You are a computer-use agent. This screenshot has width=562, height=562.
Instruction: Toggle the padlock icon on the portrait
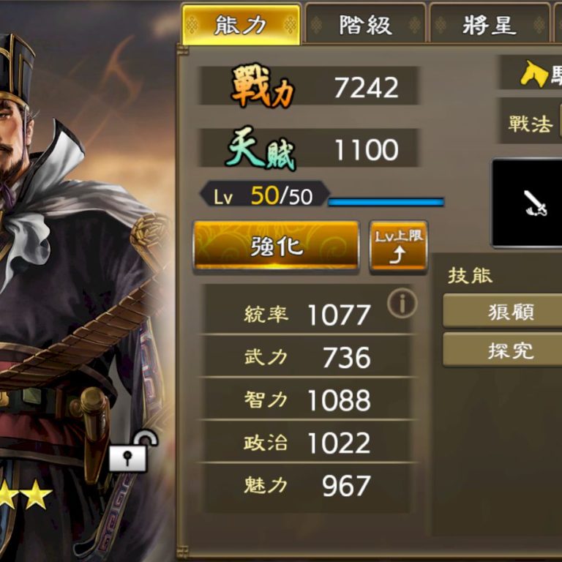point(132,452)
